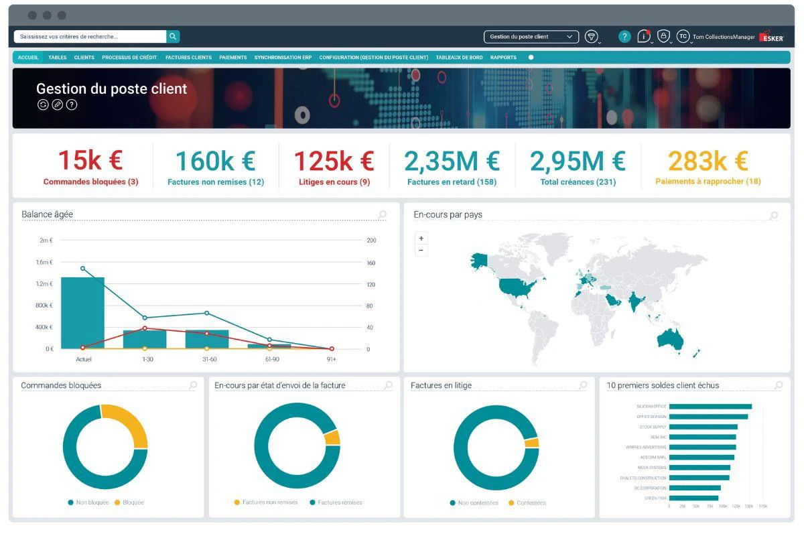The width and height of the screenshot is (804, 536).
Task: Zoom out on the map with minus
Action: (421, 251)
